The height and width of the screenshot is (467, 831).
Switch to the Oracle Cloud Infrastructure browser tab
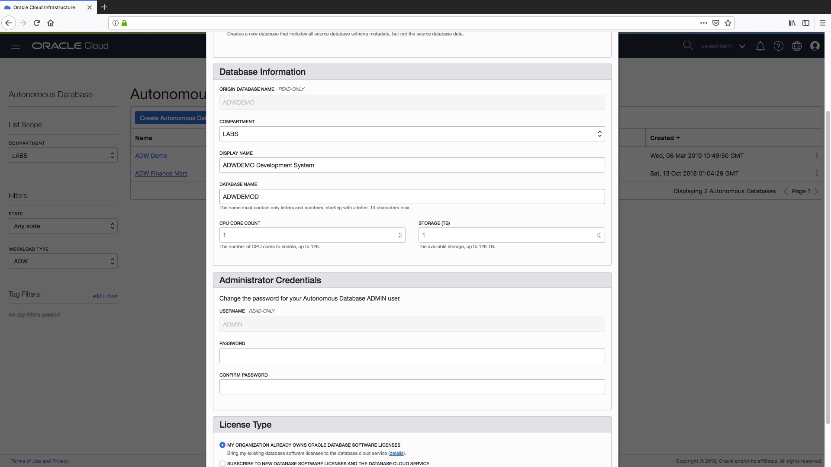click(x=43, y=7)
